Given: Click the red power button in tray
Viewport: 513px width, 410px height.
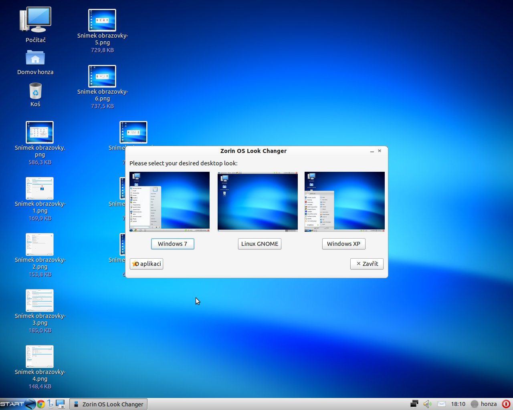Looking at the screenshot, I should coord(506,404).
